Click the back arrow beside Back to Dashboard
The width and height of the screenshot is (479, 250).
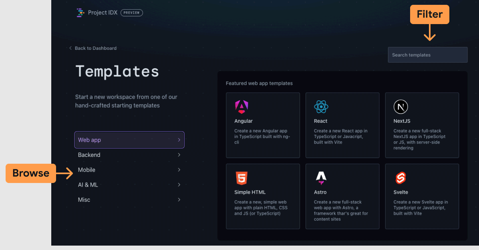coord(70,48)
